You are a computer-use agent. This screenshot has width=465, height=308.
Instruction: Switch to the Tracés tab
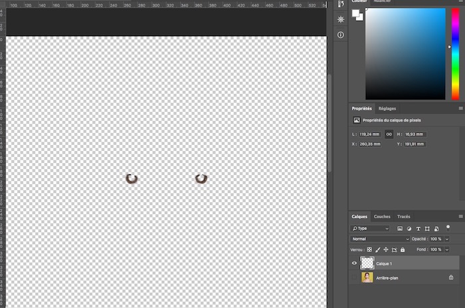(x=404, y=216)
